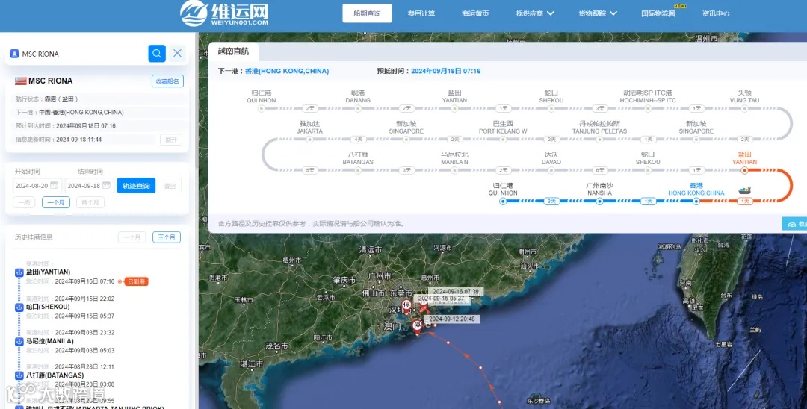807x409 pixels.
Task: Click the estimated arrival 2024年09月18日 07:16 in header
Action: click(445, 72)
